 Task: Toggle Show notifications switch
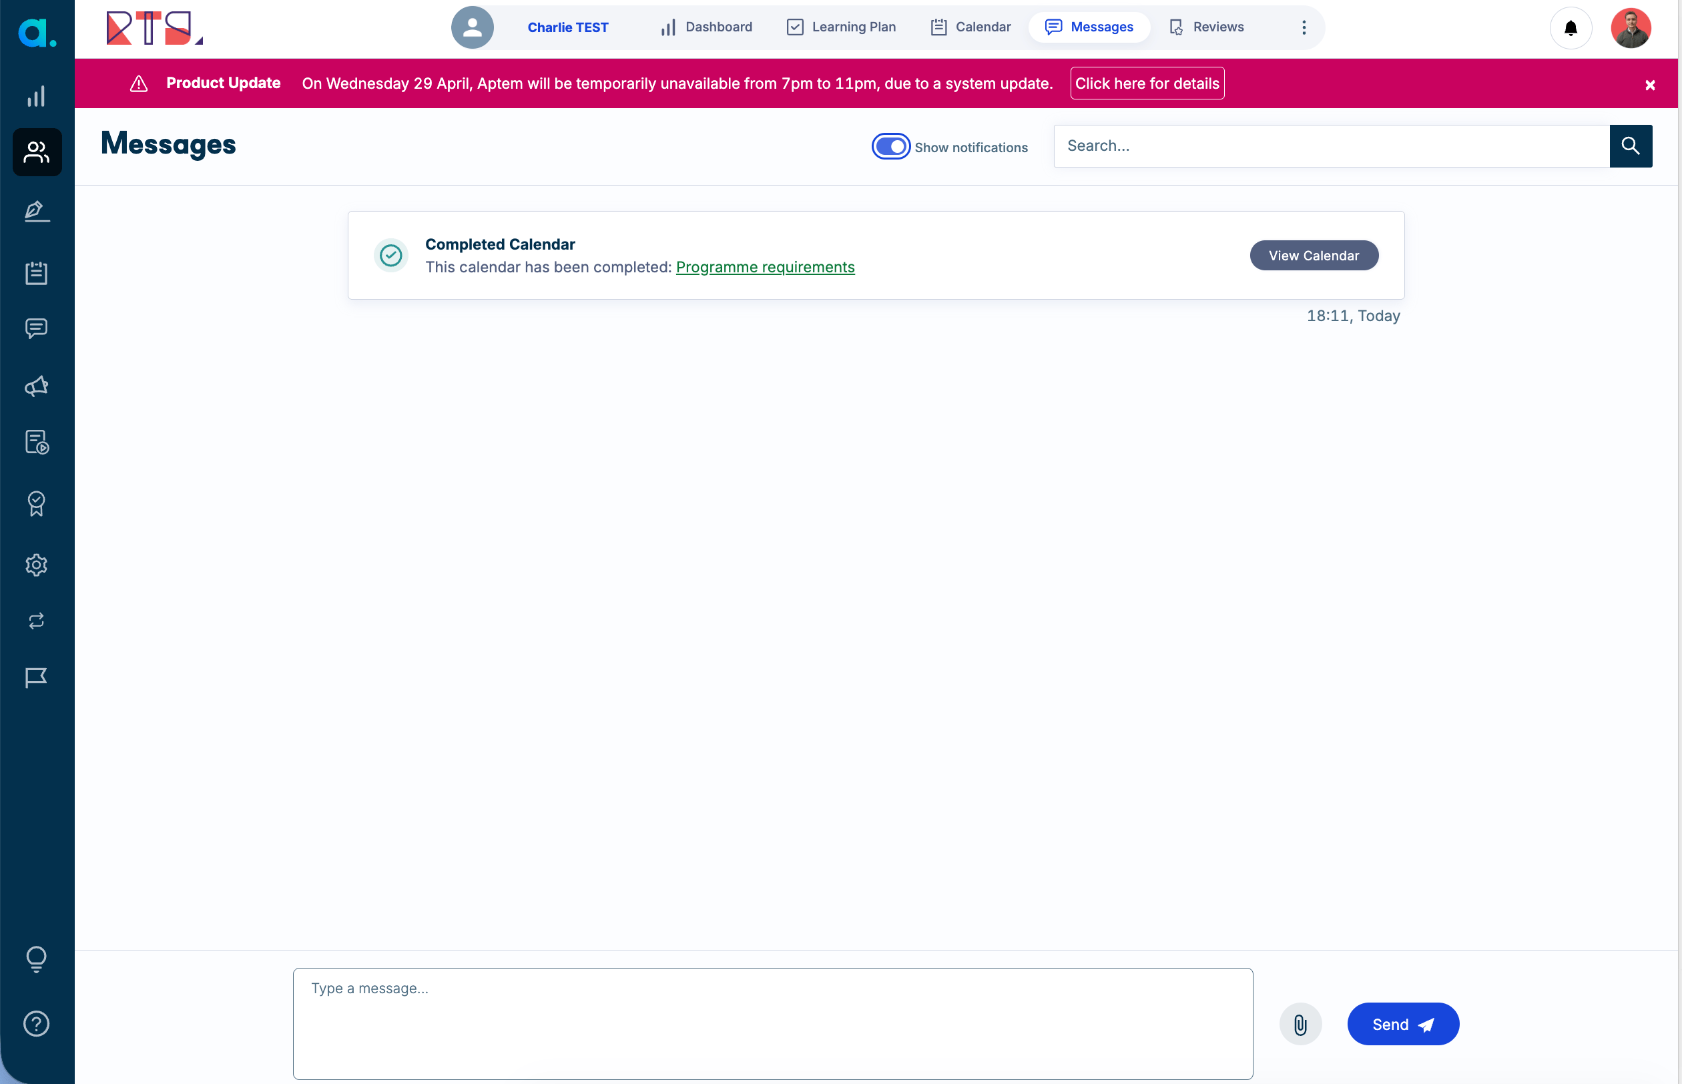click(x=890, y=146)
